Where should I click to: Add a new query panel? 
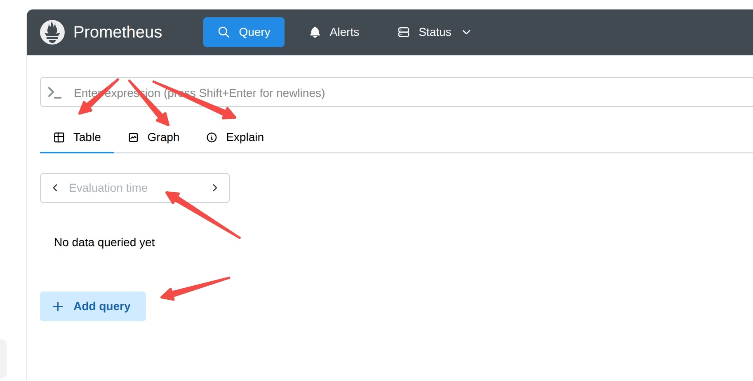click(93, 306)
